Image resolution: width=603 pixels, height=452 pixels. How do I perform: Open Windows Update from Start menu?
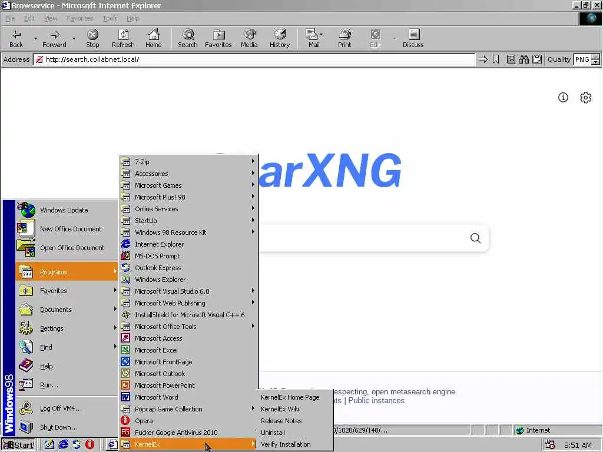pos(67,210)
